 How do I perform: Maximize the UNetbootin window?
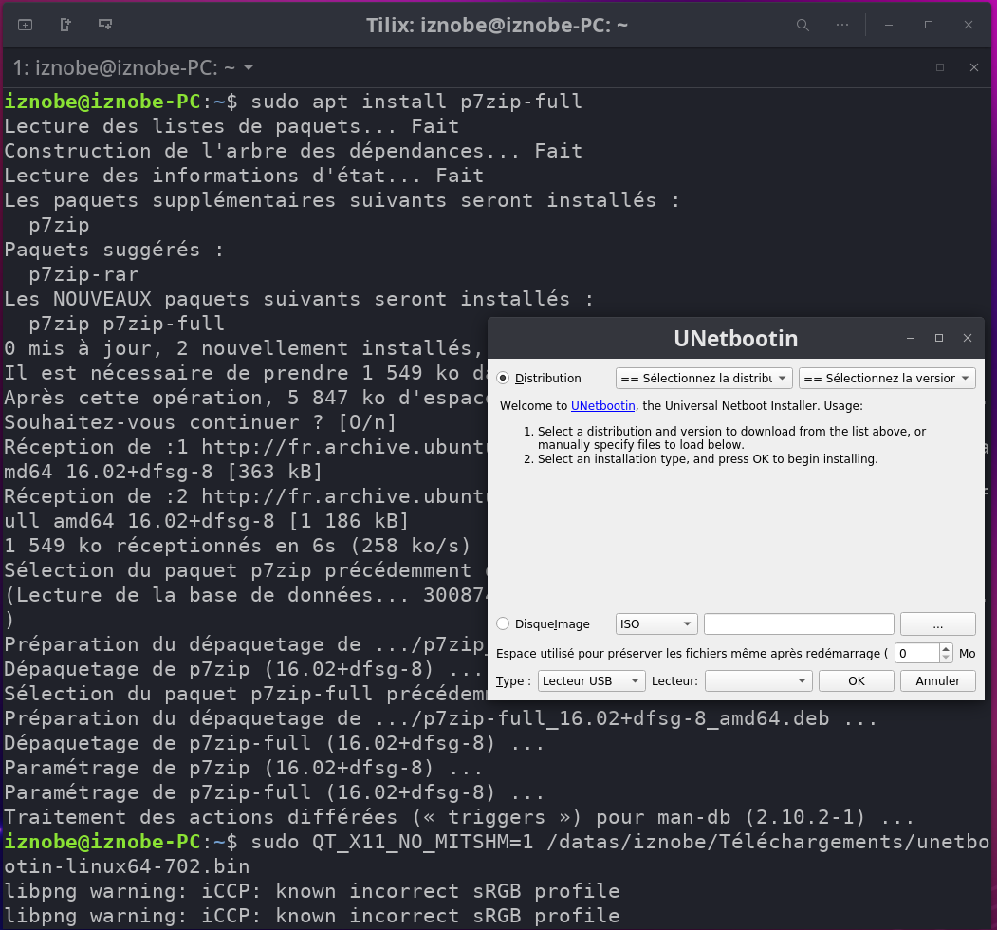point(939,338)
